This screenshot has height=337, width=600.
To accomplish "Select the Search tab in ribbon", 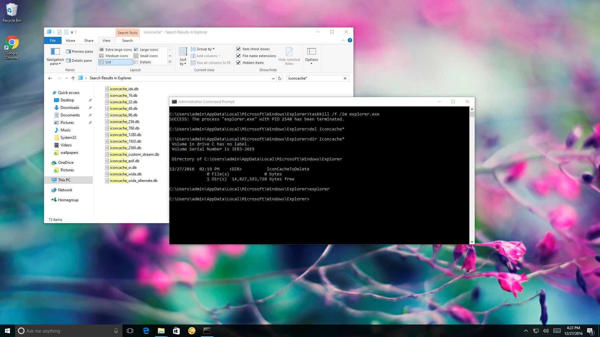I will coord(127,40).
